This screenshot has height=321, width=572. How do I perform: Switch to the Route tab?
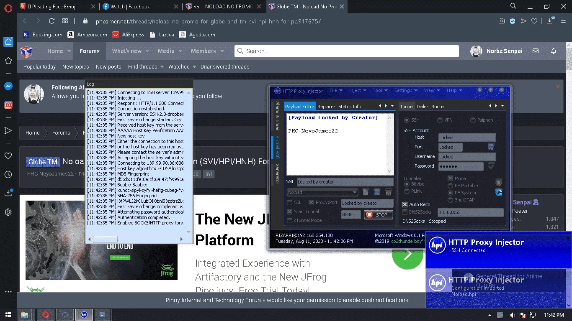pyautogui.click(x=437, y=107)
